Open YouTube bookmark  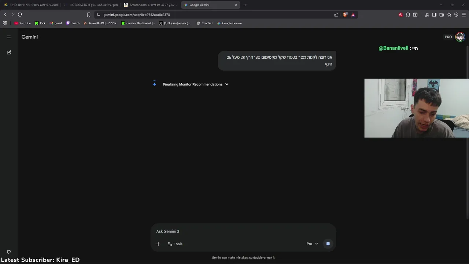pyautogui.click(x=22, y=23)
